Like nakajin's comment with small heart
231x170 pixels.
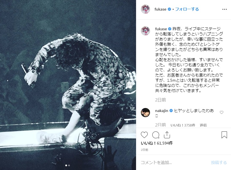[221, 113]
